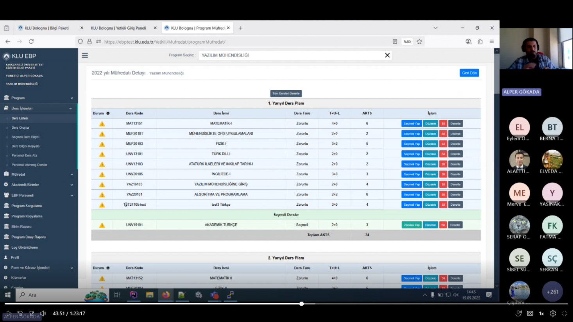Open Program Onay Raporu in the sidebar
Screen dimensions: 573x322
click(x=28, y=237)
